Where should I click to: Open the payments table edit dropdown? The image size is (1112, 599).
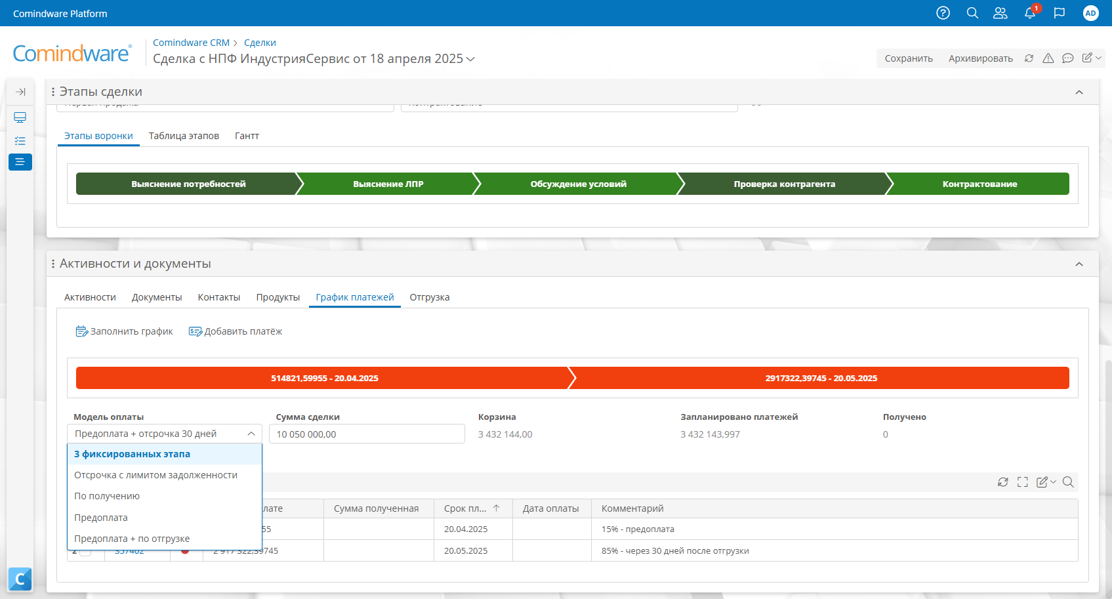pos(1046,482)
